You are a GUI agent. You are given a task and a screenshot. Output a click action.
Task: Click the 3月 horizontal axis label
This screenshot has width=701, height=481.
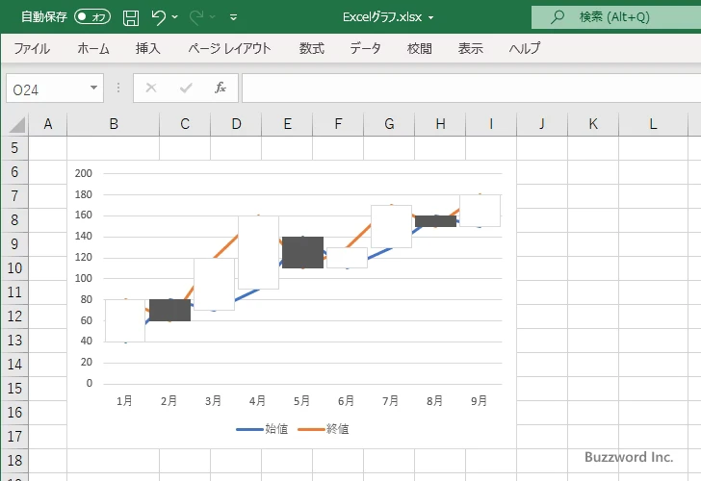(213, 400)
